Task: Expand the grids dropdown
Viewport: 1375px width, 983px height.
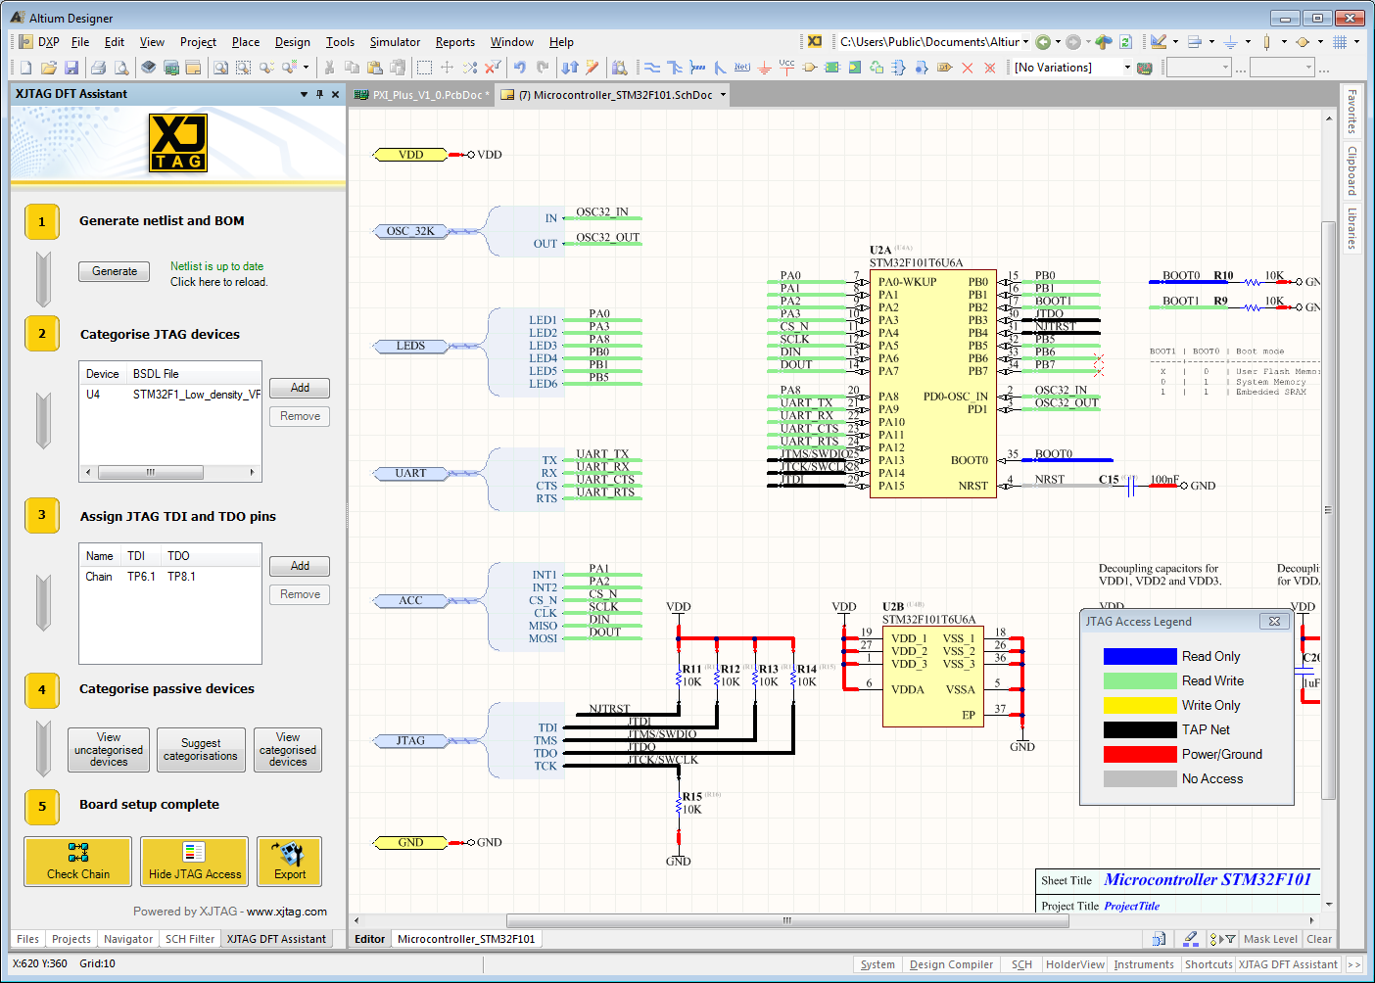Action: [1356, 41]
